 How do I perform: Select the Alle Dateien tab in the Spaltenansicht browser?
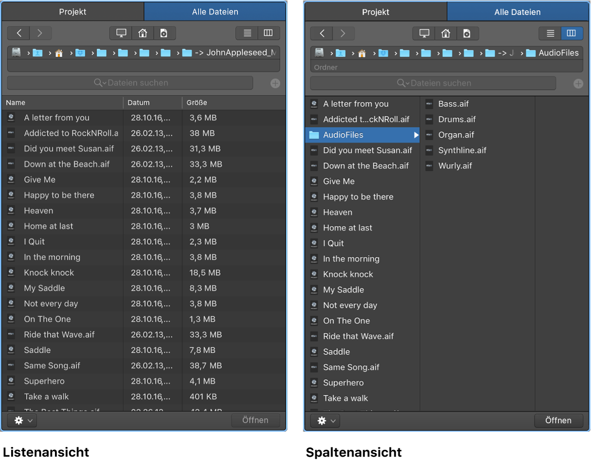coord(517,12)
